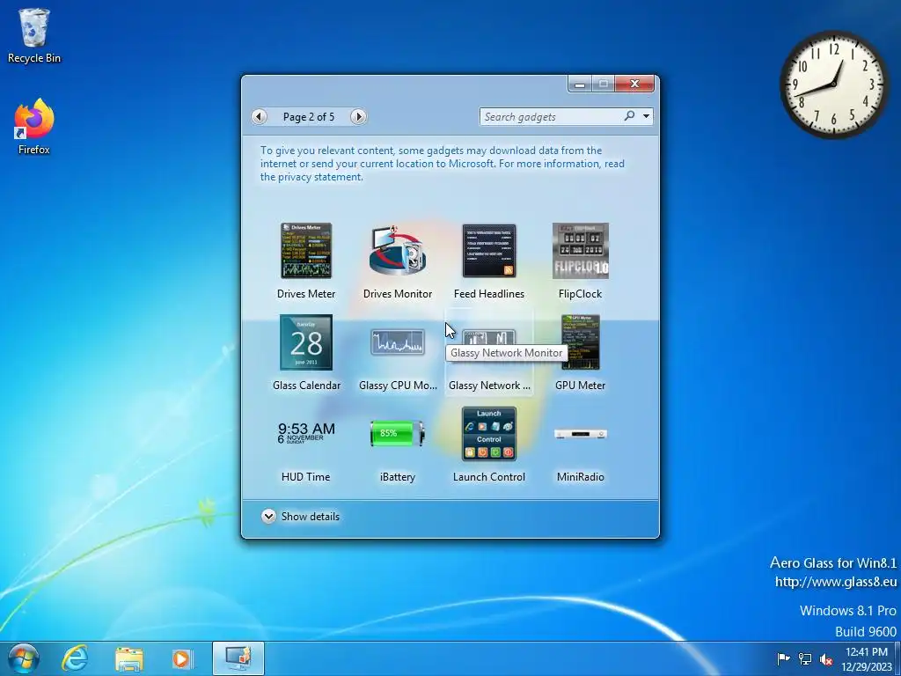Go to next gadgets page arrow
The width and height of the screenshot is (901, 676).
[x=358, y=117]
